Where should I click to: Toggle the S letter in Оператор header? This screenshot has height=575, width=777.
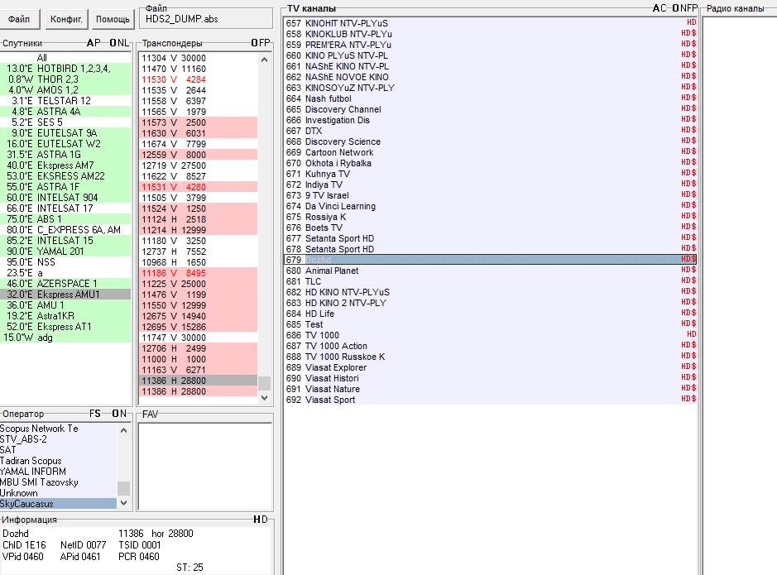98,414
